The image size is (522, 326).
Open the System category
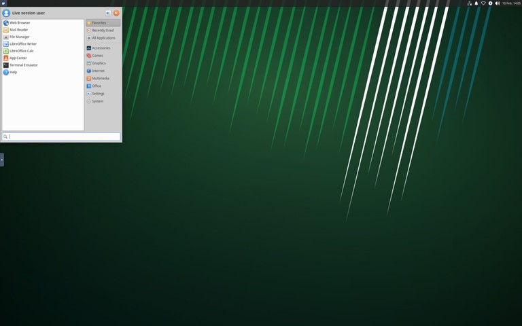click(x=103, y=101)
